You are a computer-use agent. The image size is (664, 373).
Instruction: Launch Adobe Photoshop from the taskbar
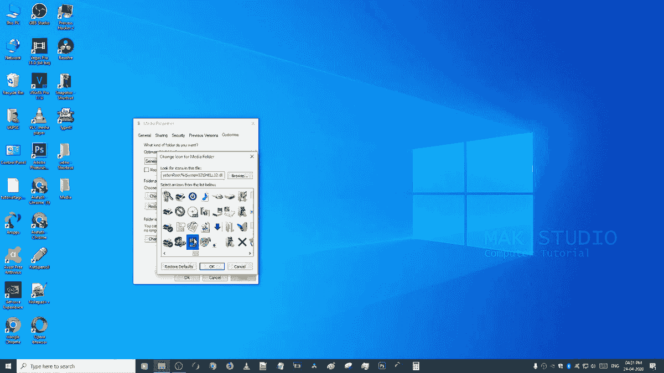click(381, 365)
